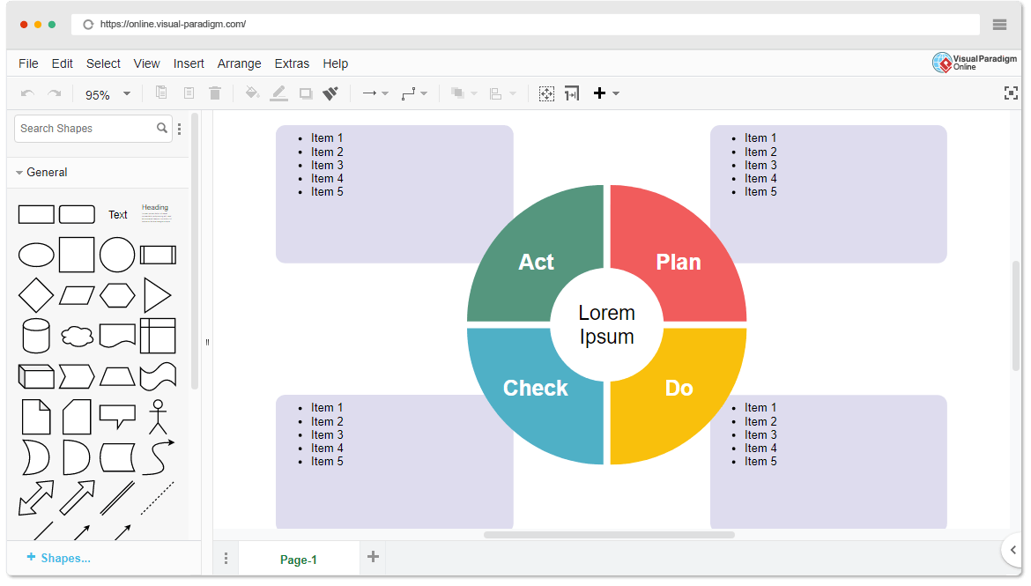Expand the right panel chevron
This screenshot has height=586, width=1031.
tap(1013, 550)
